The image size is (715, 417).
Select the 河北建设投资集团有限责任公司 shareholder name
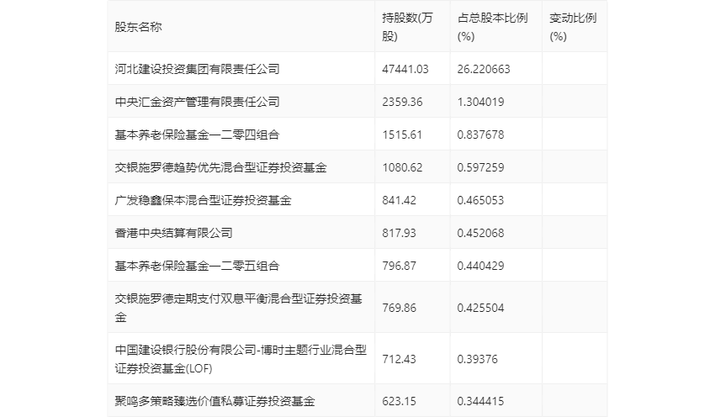[x=197, y=69]
